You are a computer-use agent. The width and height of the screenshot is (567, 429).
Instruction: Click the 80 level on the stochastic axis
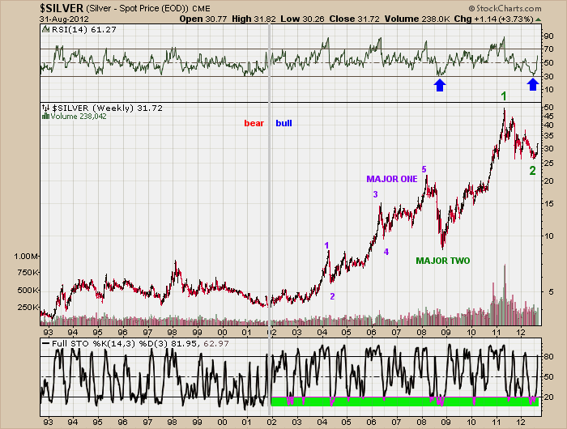click(x=548, y=357)
